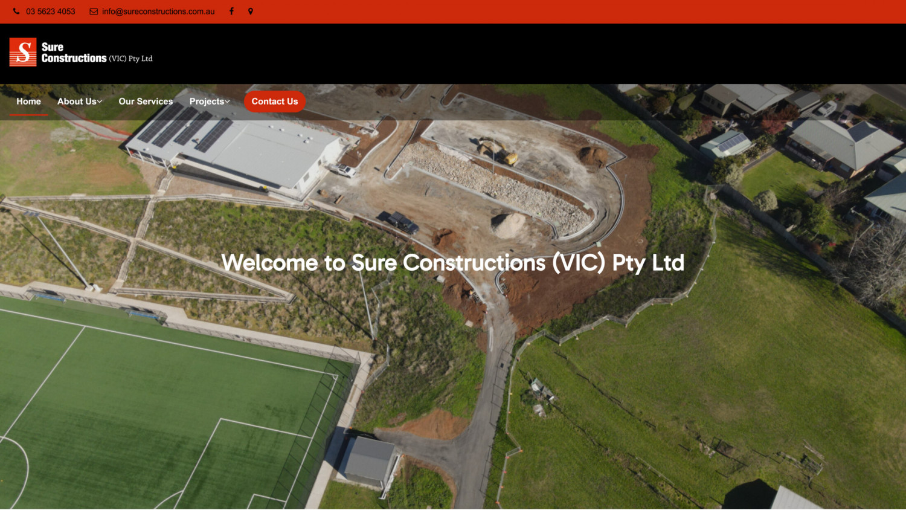Image resolution: width=906 pixels, height=510 pixels.
Task: Open the info@sureconstructions.com.au email link
Action: coord(158,11)
